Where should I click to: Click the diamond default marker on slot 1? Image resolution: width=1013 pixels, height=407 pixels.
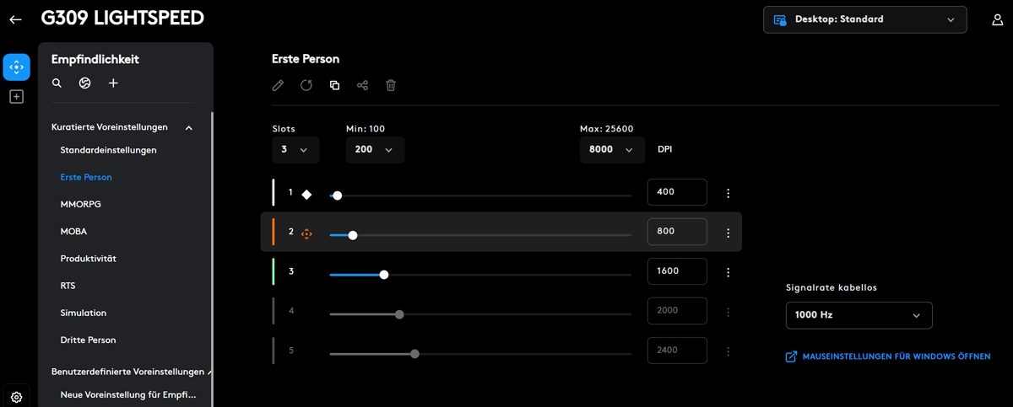point(306,194)
